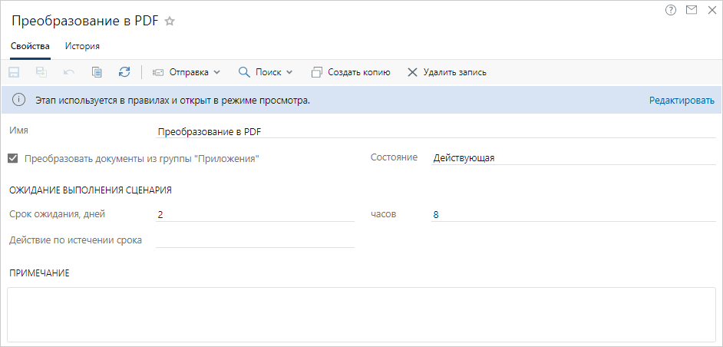Click the Refresh icon in toolbar

[x=124, y=72]
